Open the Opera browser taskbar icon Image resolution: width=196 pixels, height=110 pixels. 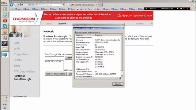point(5,20)
